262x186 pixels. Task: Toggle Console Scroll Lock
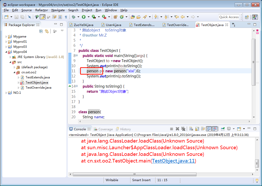click(197, 129)
